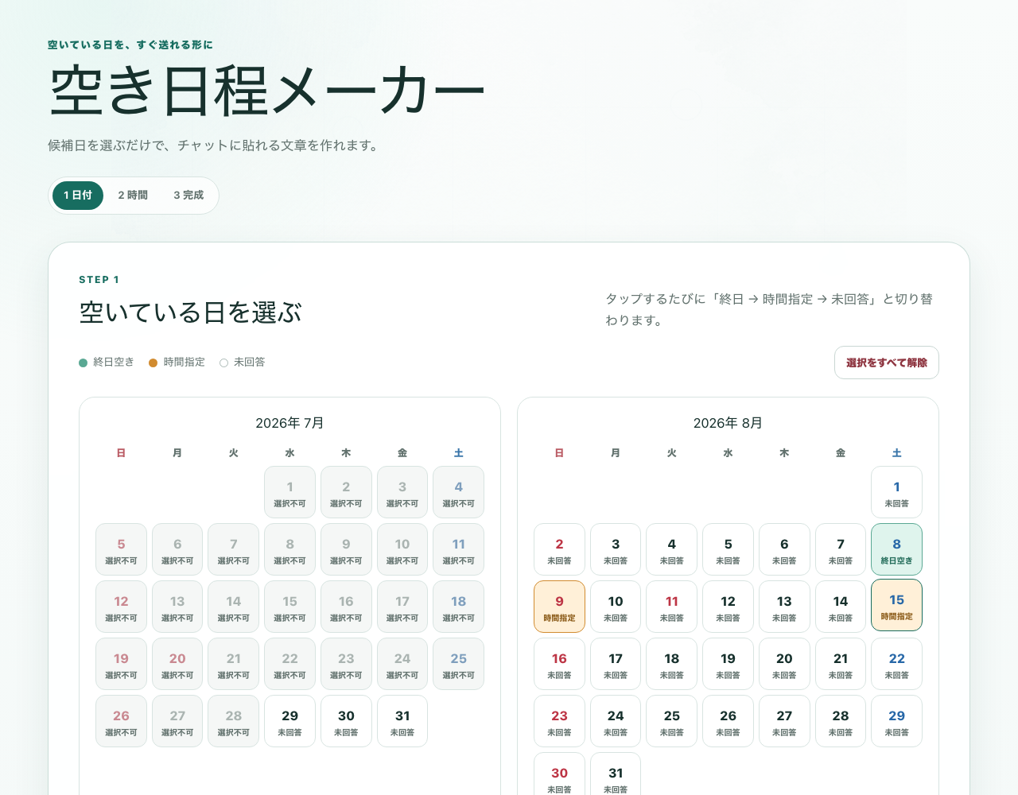Choose August 23 day cell
Screen dimensions: 1018x795
pos(559,721)
